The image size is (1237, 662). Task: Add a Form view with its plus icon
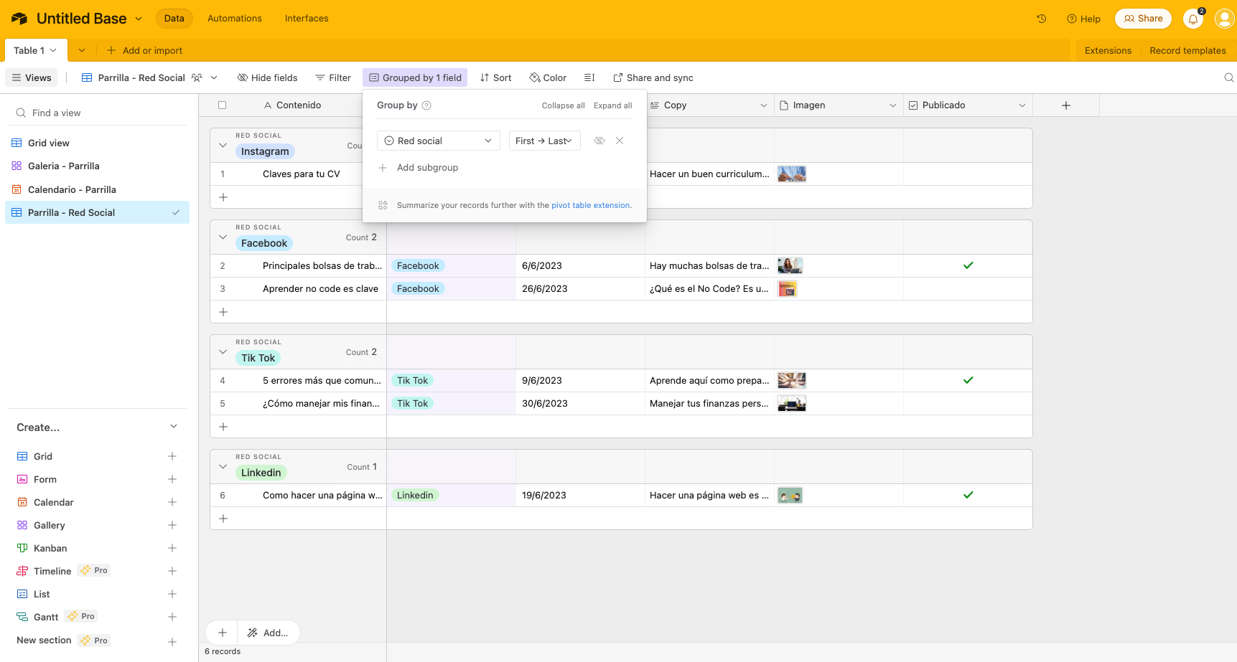(x=172, y=479)
